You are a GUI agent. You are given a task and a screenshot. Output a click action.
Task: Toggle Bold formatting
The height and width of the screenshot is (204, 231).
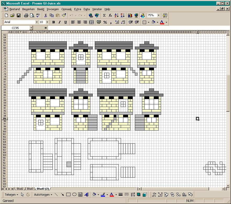pyautogui.click(x=54, y=22)
